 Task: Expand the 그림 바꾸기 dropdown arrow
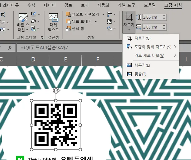click(x=8, y=22)
